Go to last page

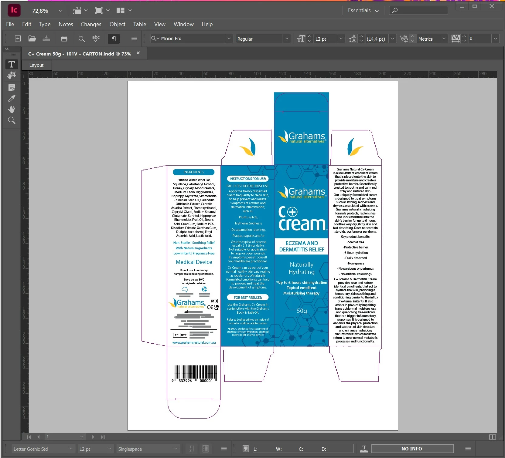click(x=103, y=437)
